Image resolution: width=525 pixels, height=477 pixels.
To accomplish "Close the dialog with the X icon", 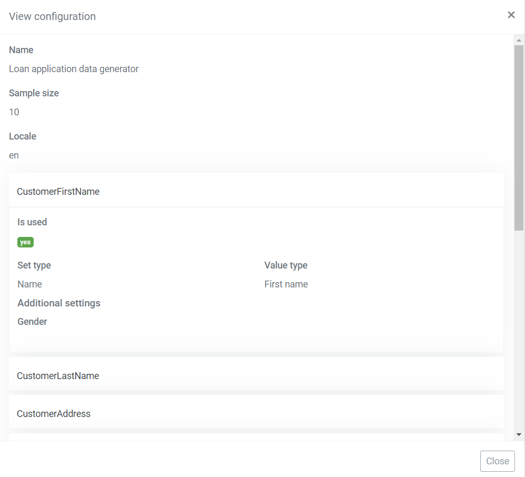I will (511, 15).
